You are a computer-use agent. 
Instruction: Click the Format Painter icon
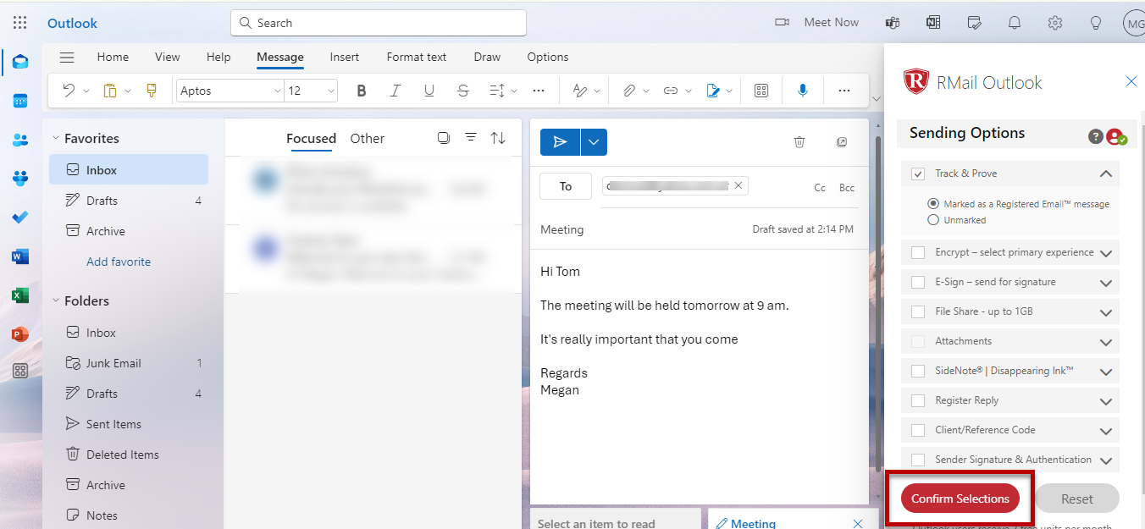click(152, 91)
